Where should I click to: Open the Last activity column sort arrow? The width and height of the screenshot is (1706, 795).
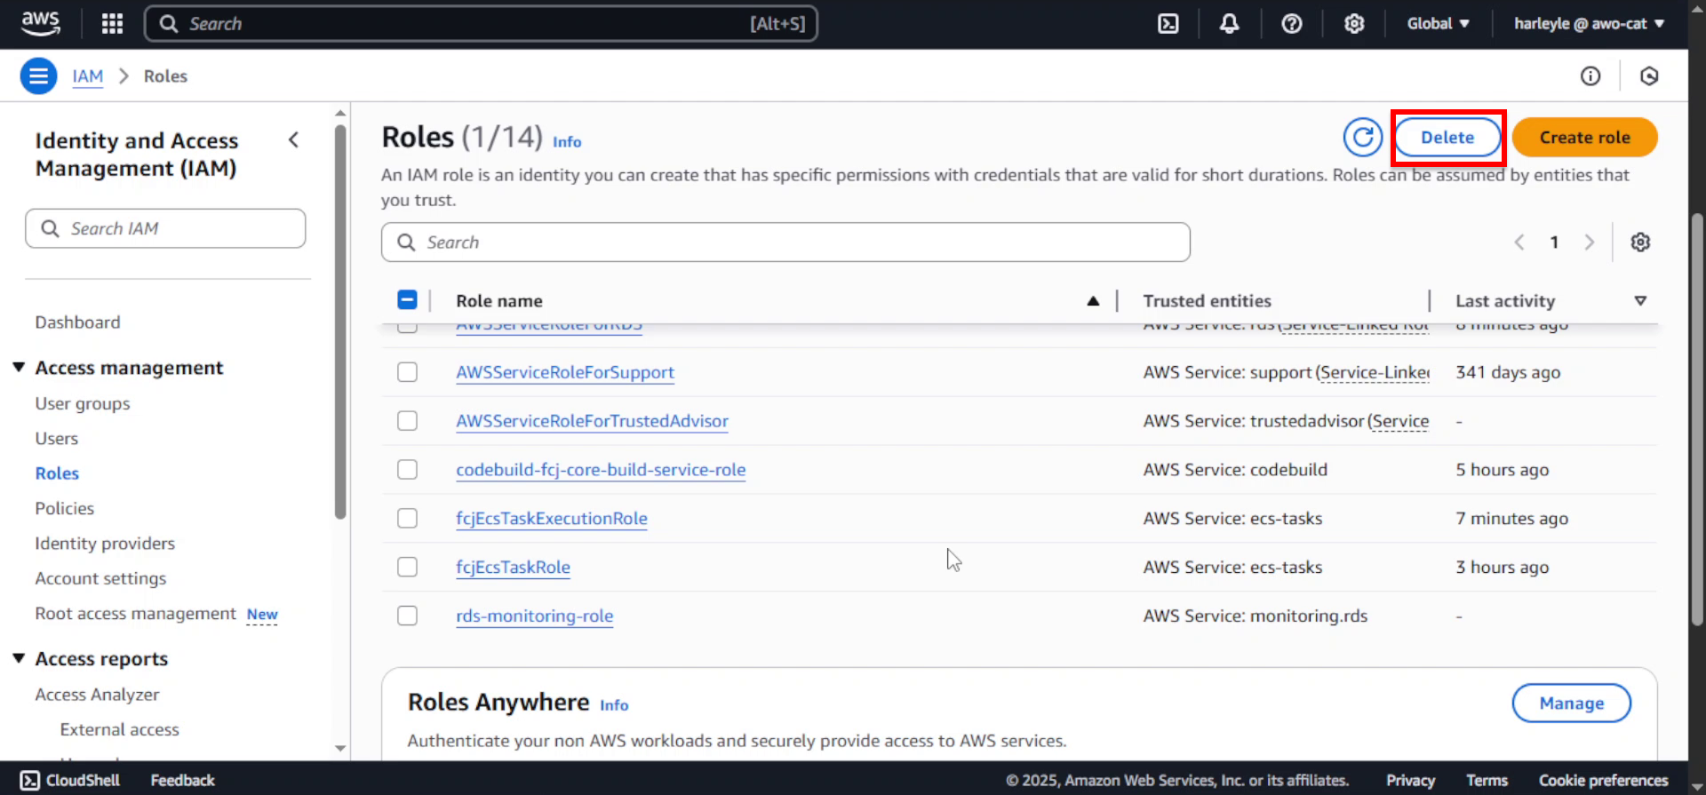[1640, 301]
